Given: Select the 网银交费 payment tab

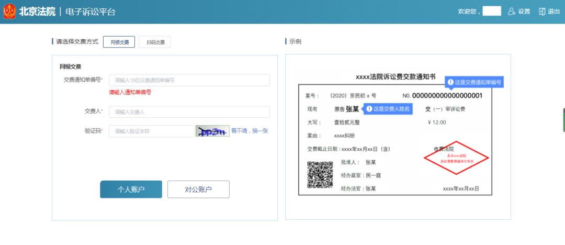Looking at the screenshot, I should coord(119,42).
